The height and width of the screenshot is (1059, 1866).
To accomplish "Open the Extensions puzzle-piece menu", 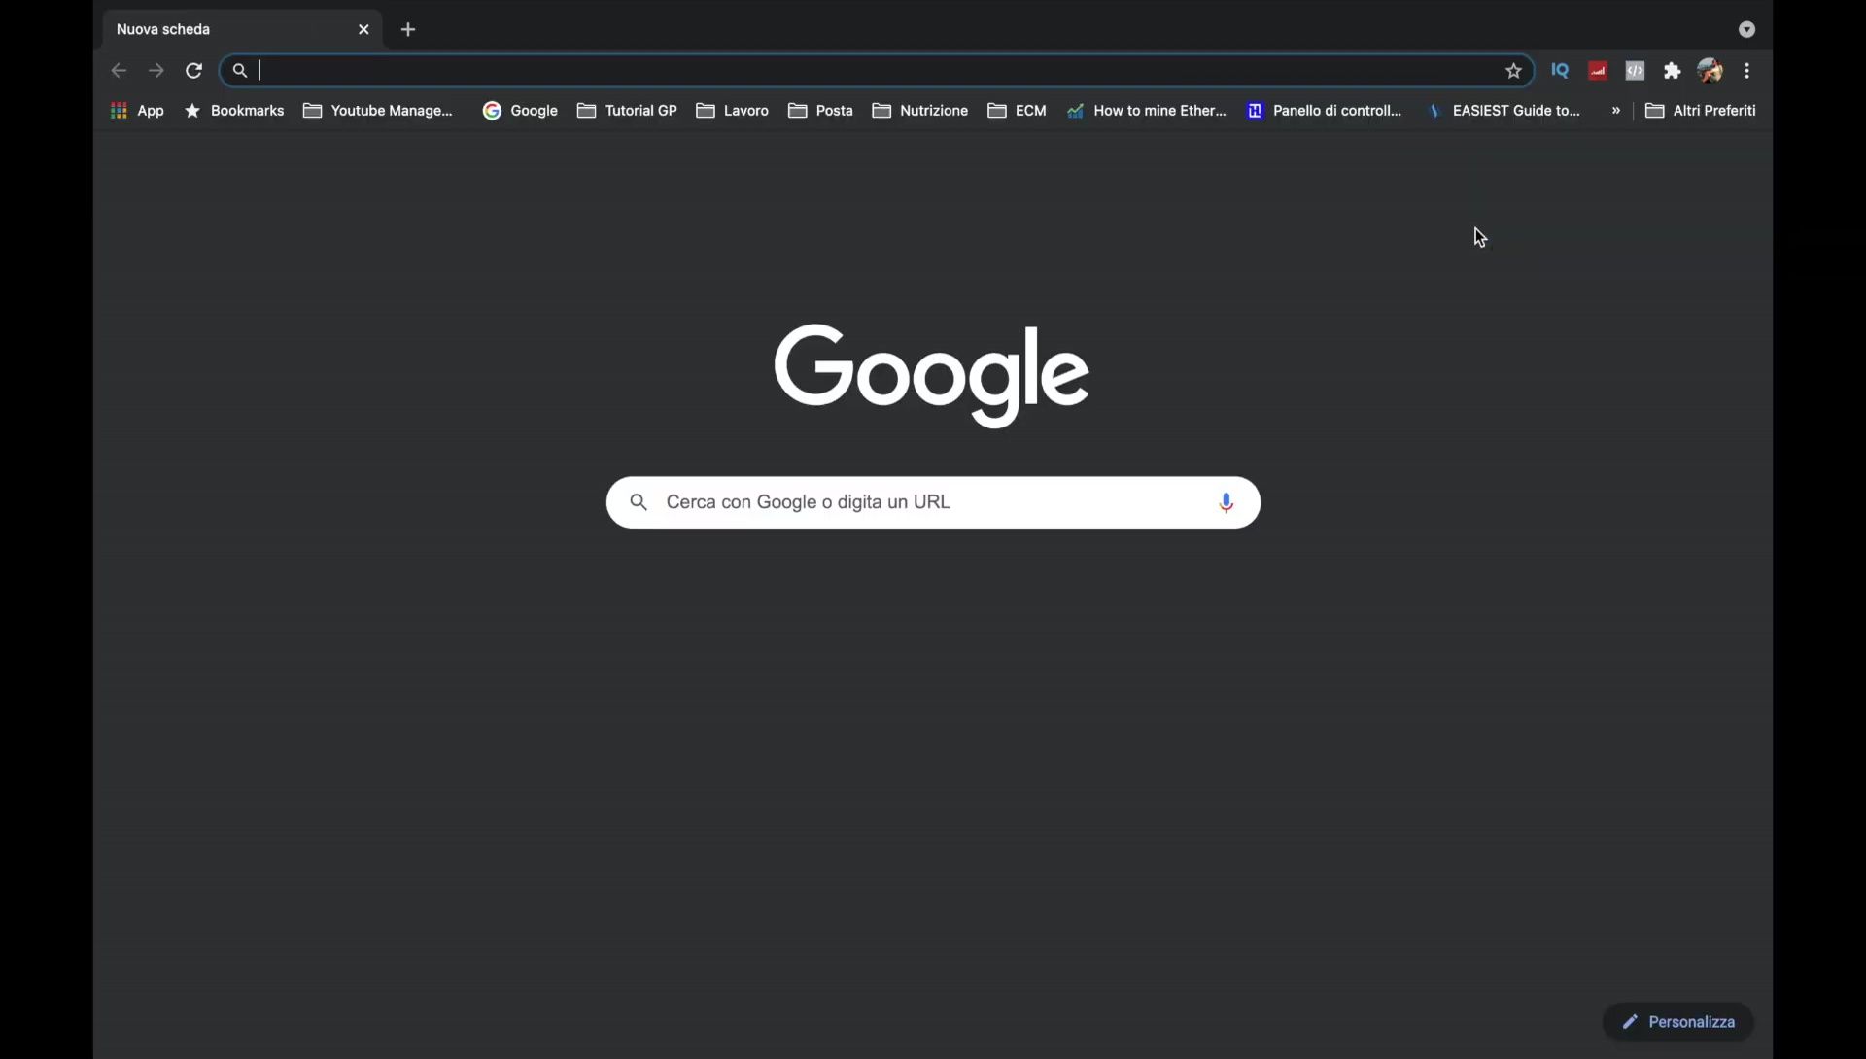I will pyautogui.click(x=1672, y=70).
